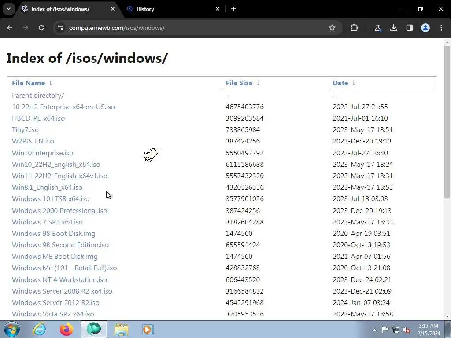Download HBCD_PE_x64.iso
451x338 pixels.
click(38, 118)
